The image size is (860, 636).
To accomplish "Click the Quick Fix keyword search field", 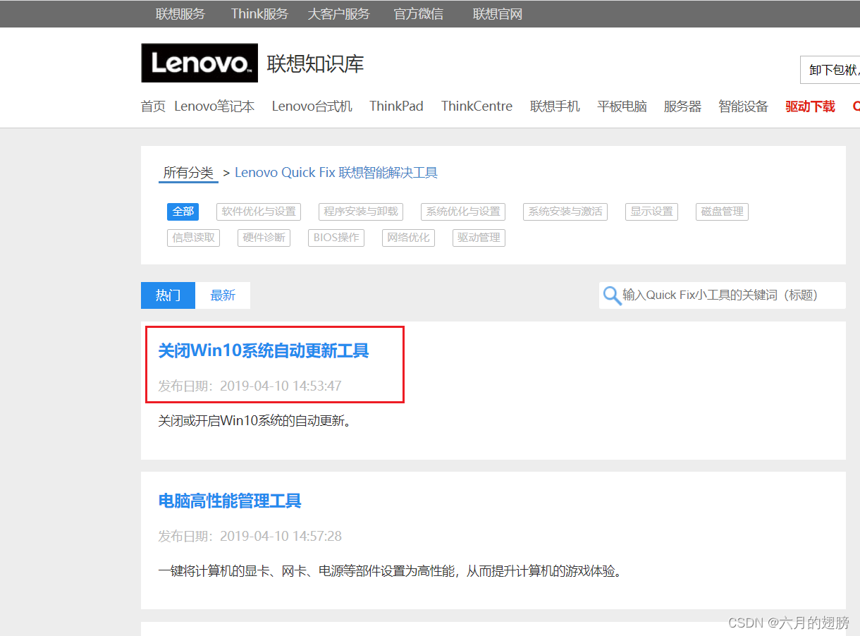I will 723,295.
